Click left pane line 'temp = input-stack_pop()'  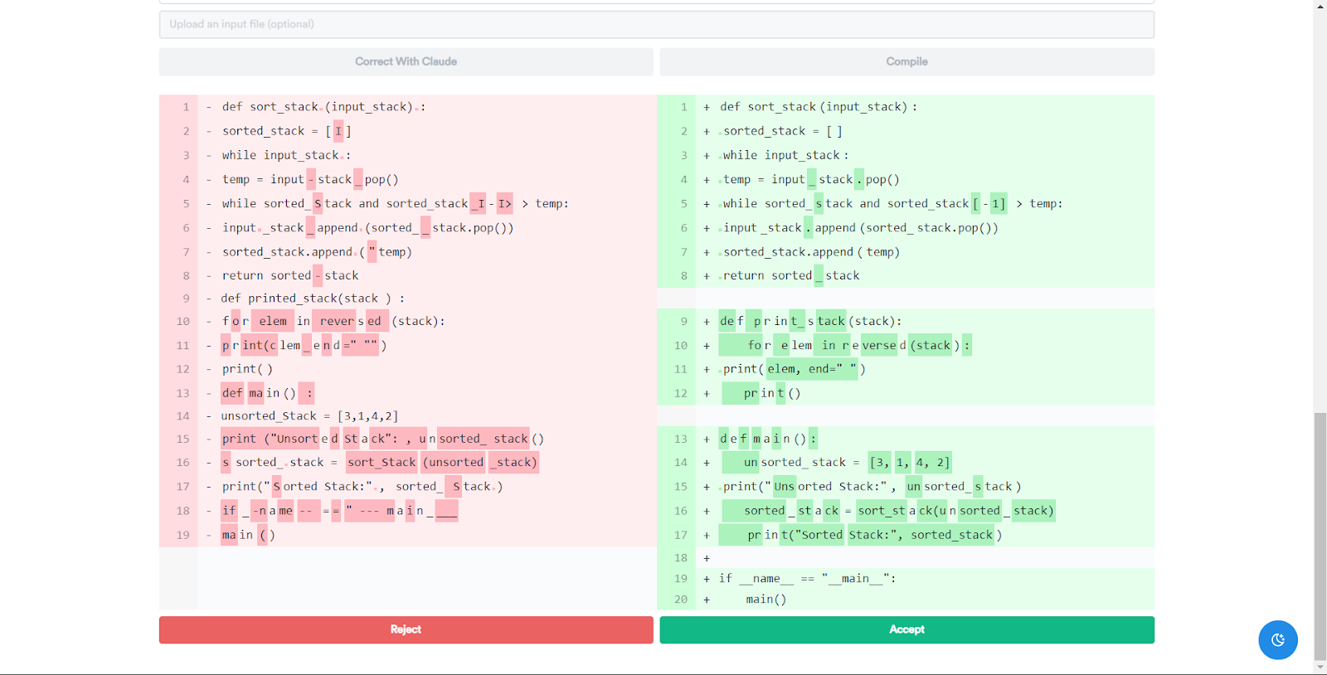[310, 179]
